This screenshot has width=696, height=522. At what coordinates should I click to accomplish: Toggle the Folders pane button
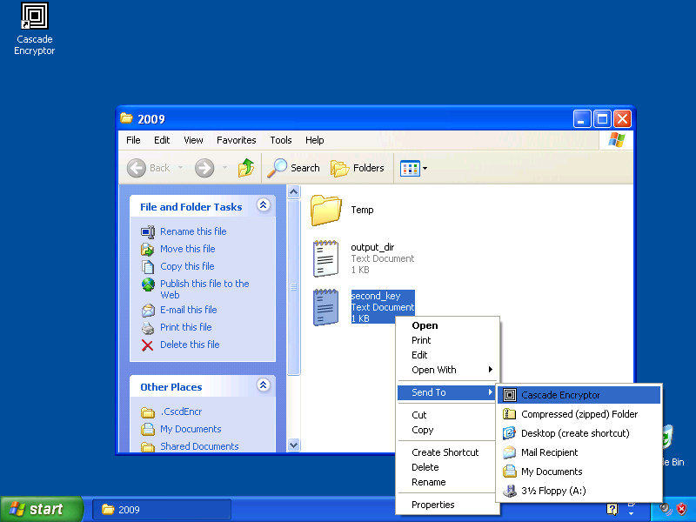[358, 168]
